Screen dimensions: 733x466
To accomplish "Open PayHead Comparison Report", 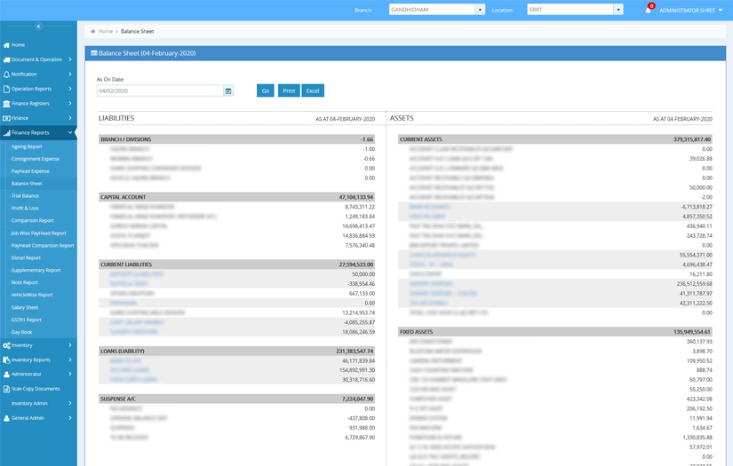I will click(43, 246).
